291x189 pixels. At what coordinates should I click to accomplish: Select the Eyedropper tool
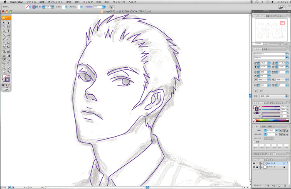4,59
